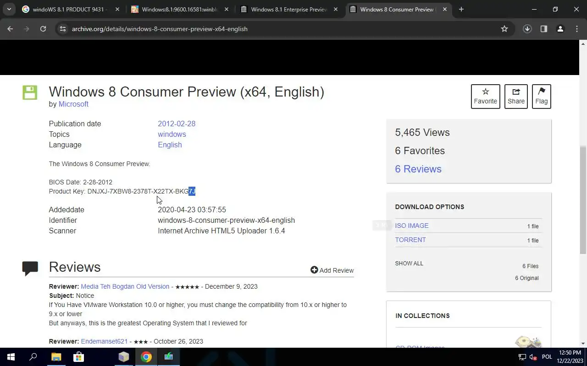Click the identifier windows-8-consumer-preview-x64-english text

coord(226,220)
